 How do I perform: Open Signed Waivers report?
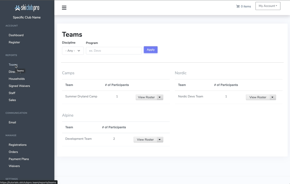tap(19, 86)
